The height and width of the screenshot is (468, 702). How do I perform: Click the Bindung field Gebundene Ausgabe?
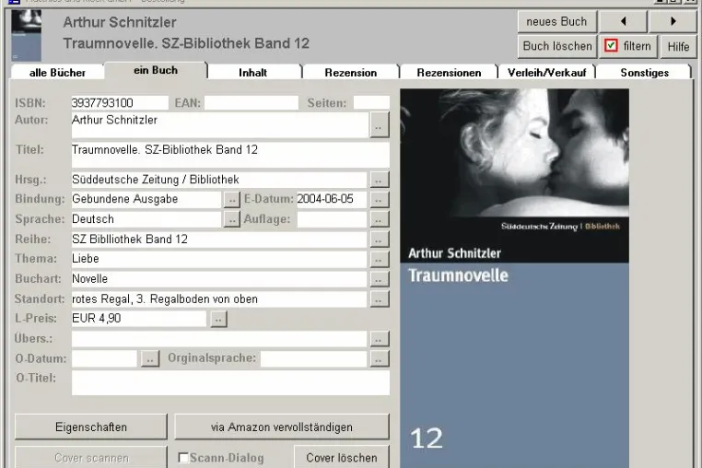point(146,199)
